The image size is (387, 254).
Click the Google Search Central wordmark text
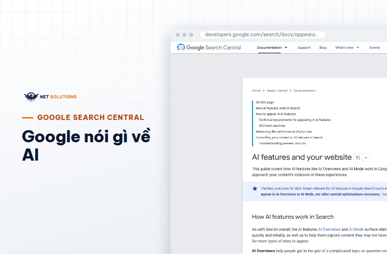pyautogui.click(x=214, y=47)
